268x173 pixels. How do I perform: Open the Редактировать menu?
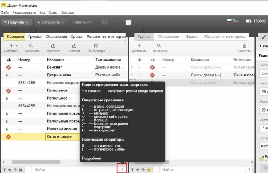[24, 12]
